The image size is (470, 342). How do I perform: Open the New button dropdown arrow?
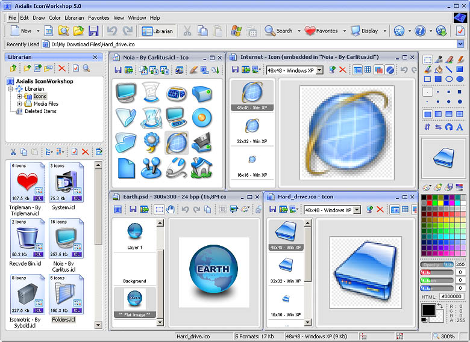tap(38, 31)
